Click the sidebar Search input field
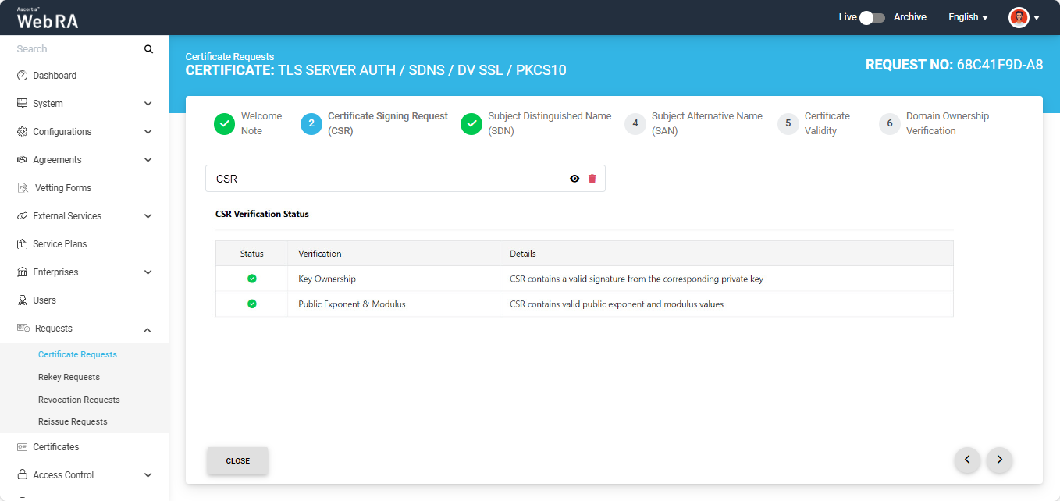1060x501 pixels. click(74, 49)
